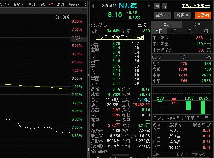The width and height of the screenshot is (214, 158).
Task: Select the 5日 fund flow period
Action: [x=189, y=31]
